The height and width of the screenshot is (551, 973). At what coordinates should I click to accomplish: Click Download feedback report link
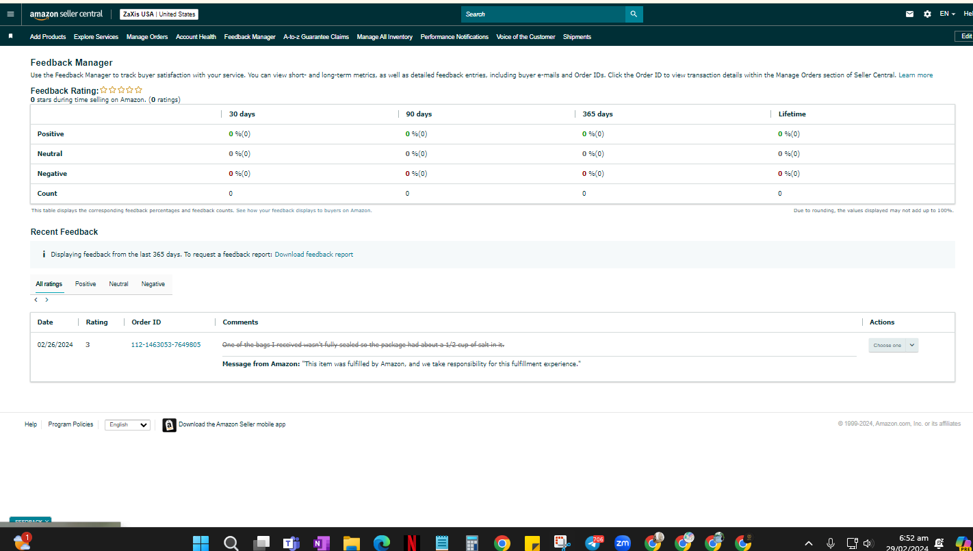(x=314, y=255)
